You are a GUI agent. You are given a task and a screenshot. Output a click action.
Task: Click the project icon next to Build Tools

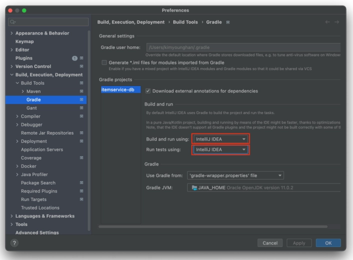click(x=82, y=83)
